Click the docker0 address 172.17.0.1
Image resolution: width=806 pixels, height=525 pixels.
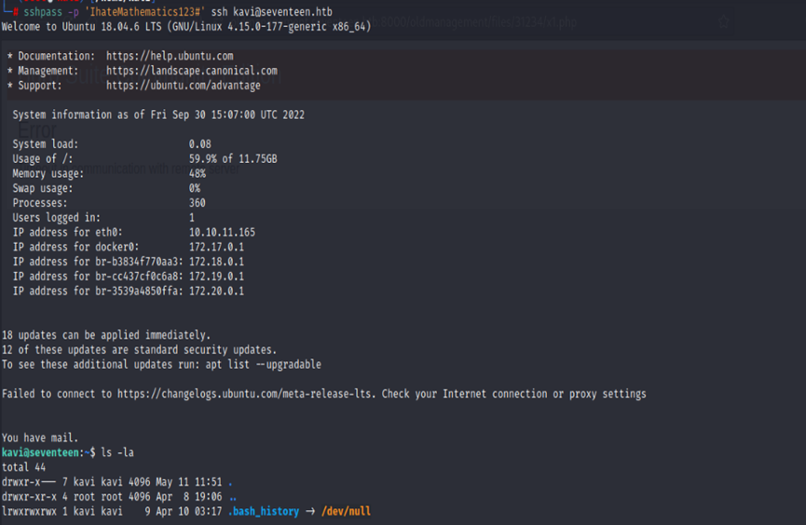215,247
